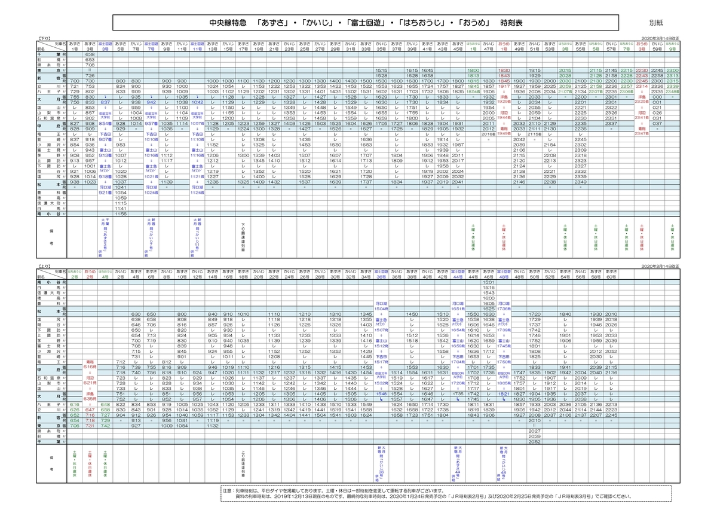Click おうめ1号 青梅 arrival 19:49着

coord(505,133)
